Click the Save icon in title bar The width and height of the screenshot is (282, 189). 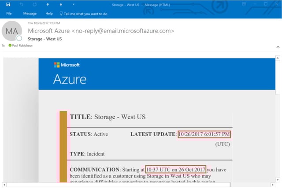click(8, 4)
